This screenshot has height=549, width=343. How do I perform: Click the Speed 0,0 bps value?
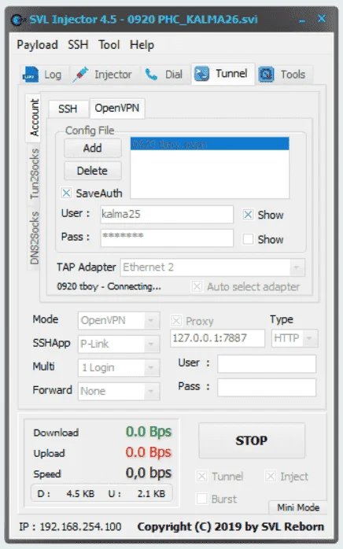click(x=149, y=473)
